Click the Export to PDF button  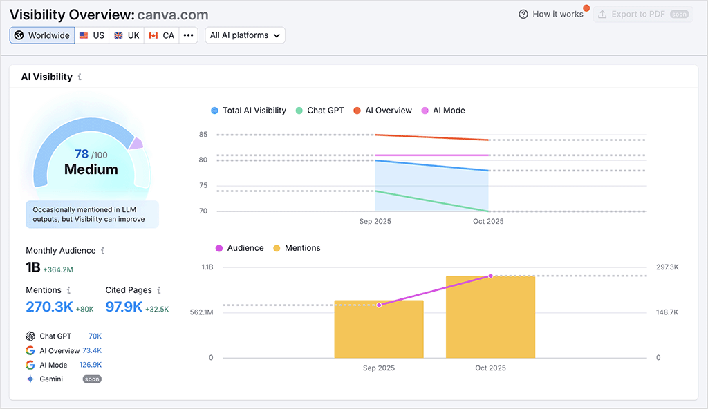pos(642,14)
